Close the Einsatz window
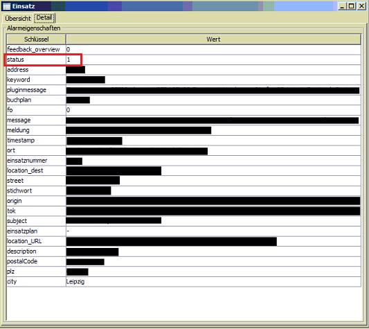The height and width of the screenshot is (329, 369). (361, 6)
